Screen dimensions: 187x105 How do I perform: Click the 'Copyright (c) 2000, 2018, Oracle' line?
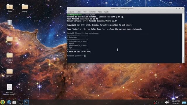(x=100, y=25)
